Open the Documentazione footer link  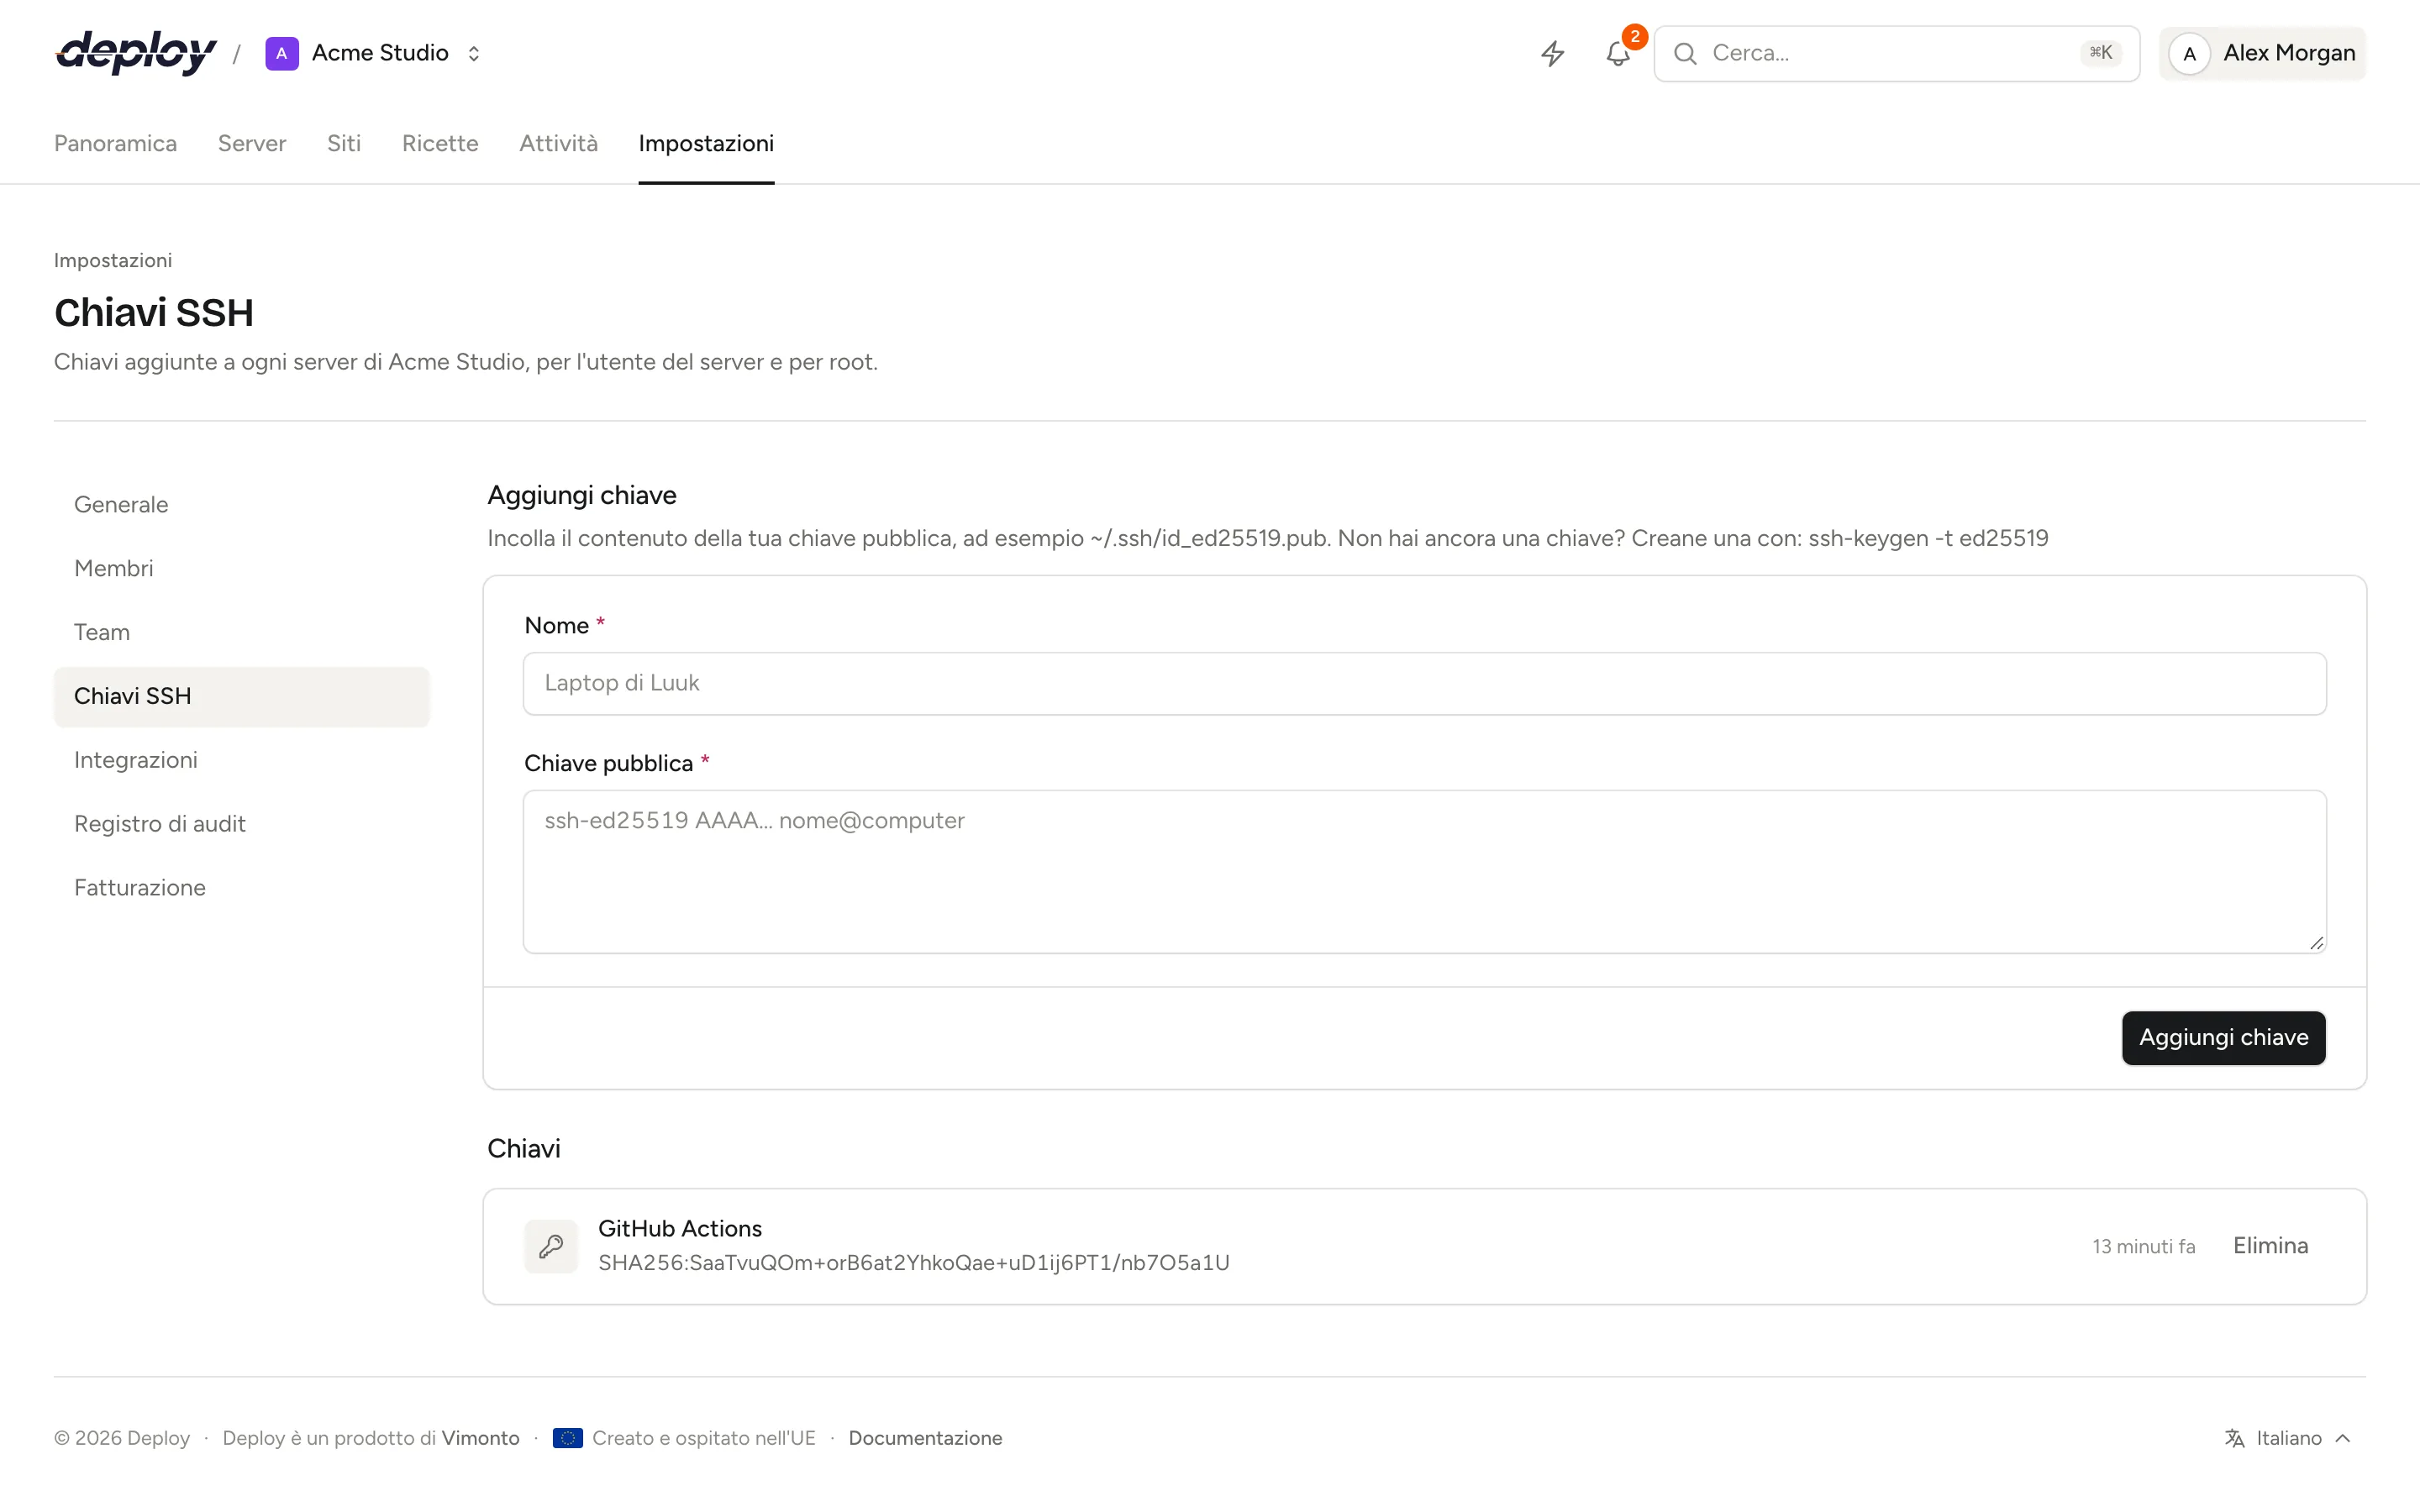coord(925,1438)
